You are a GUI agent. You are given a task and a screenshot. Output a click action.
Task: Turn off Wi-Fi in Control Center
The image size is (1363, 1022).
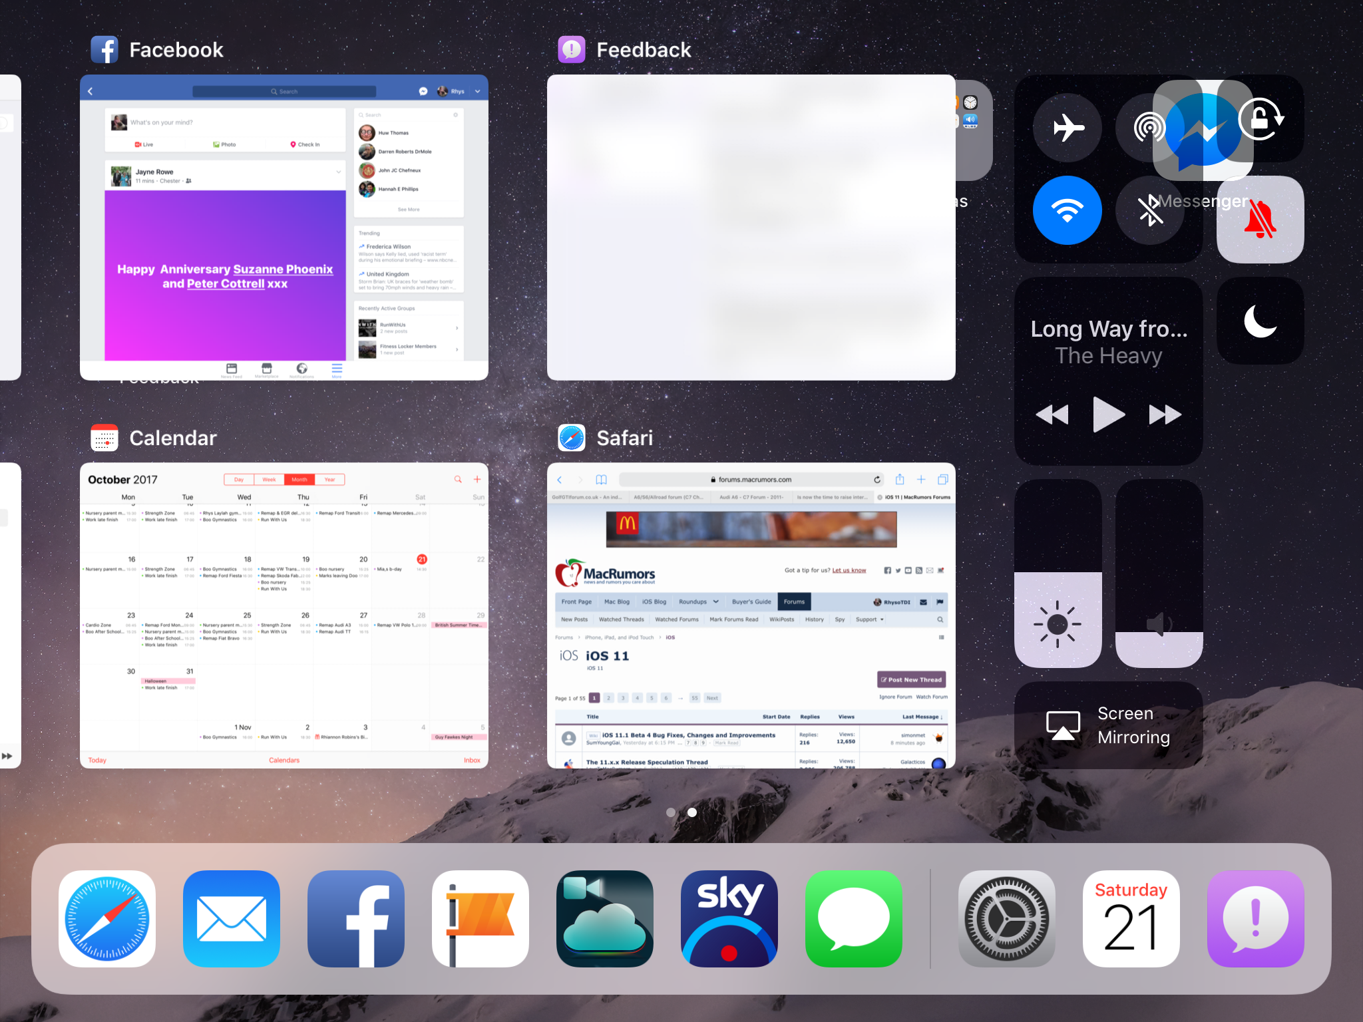pos(1068,210)
